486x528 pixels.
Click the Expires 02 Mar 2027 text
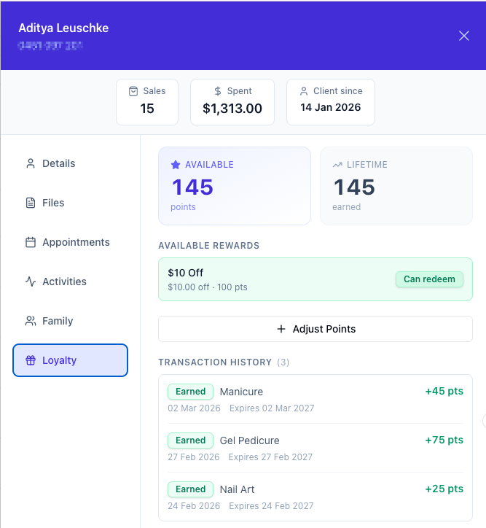point(272,408)
